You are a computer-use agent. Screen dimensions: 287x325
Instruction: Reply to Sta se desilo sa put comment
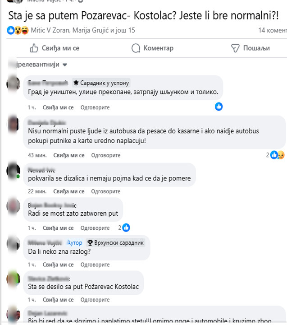click(95, 300)
